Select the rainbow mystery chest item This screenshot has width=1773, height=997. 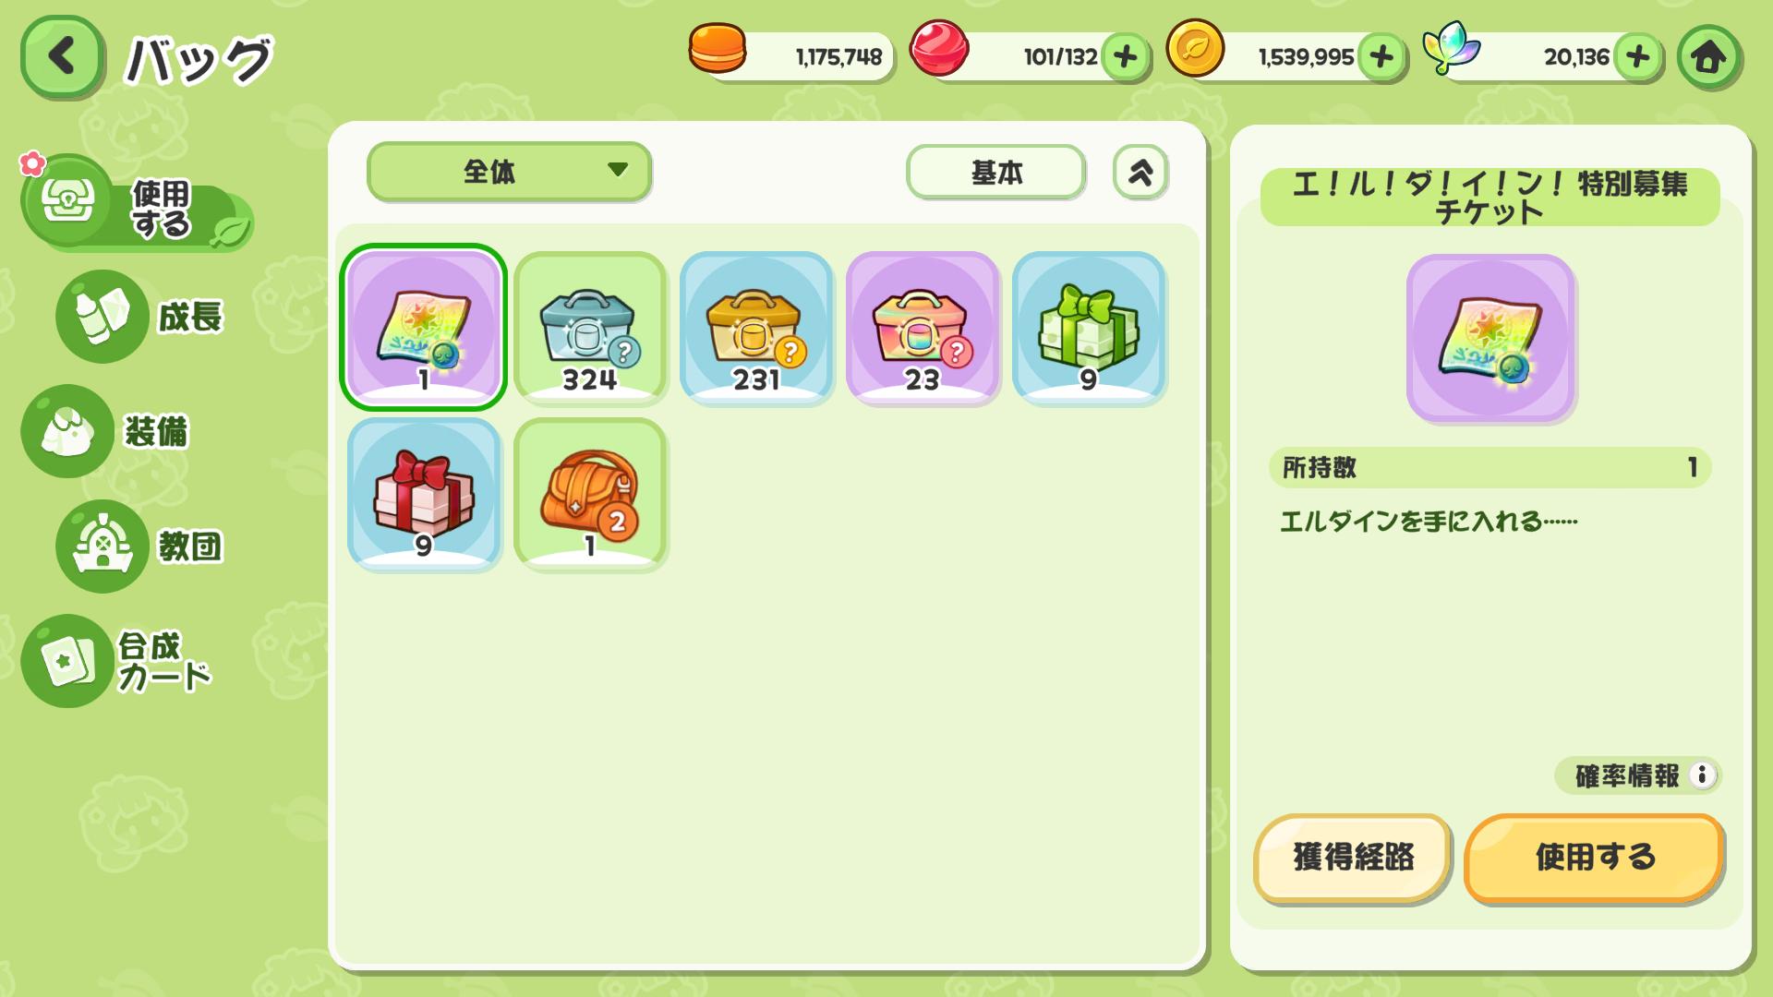[x=923, y=327]
